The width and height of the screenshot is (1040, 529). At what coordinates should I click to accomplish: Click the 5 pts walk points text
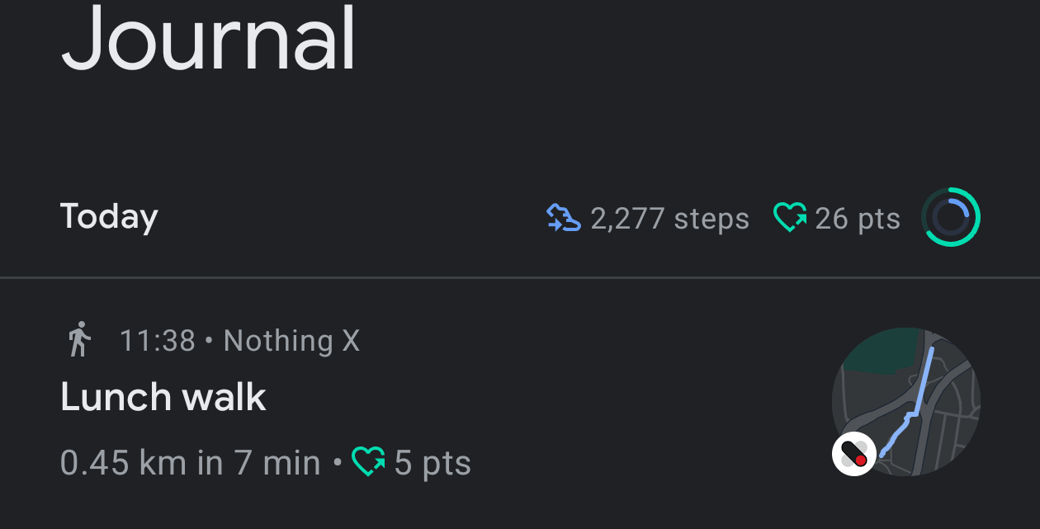433,463
